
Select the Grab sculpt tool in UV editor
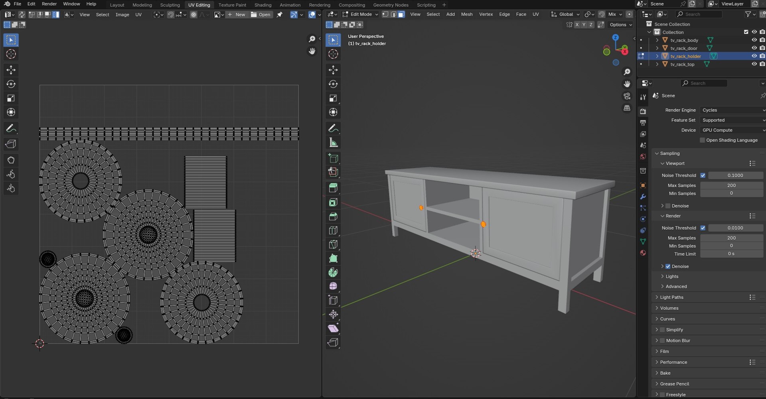pyautogui.click(x=11, y=160)
